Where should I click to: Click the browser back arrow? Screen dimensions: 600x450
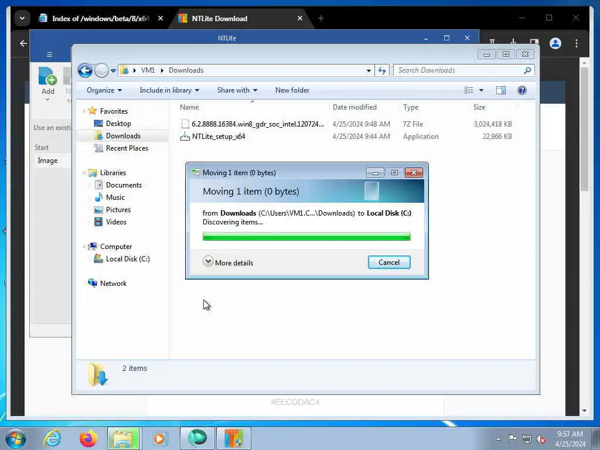[x=23, y=43]
